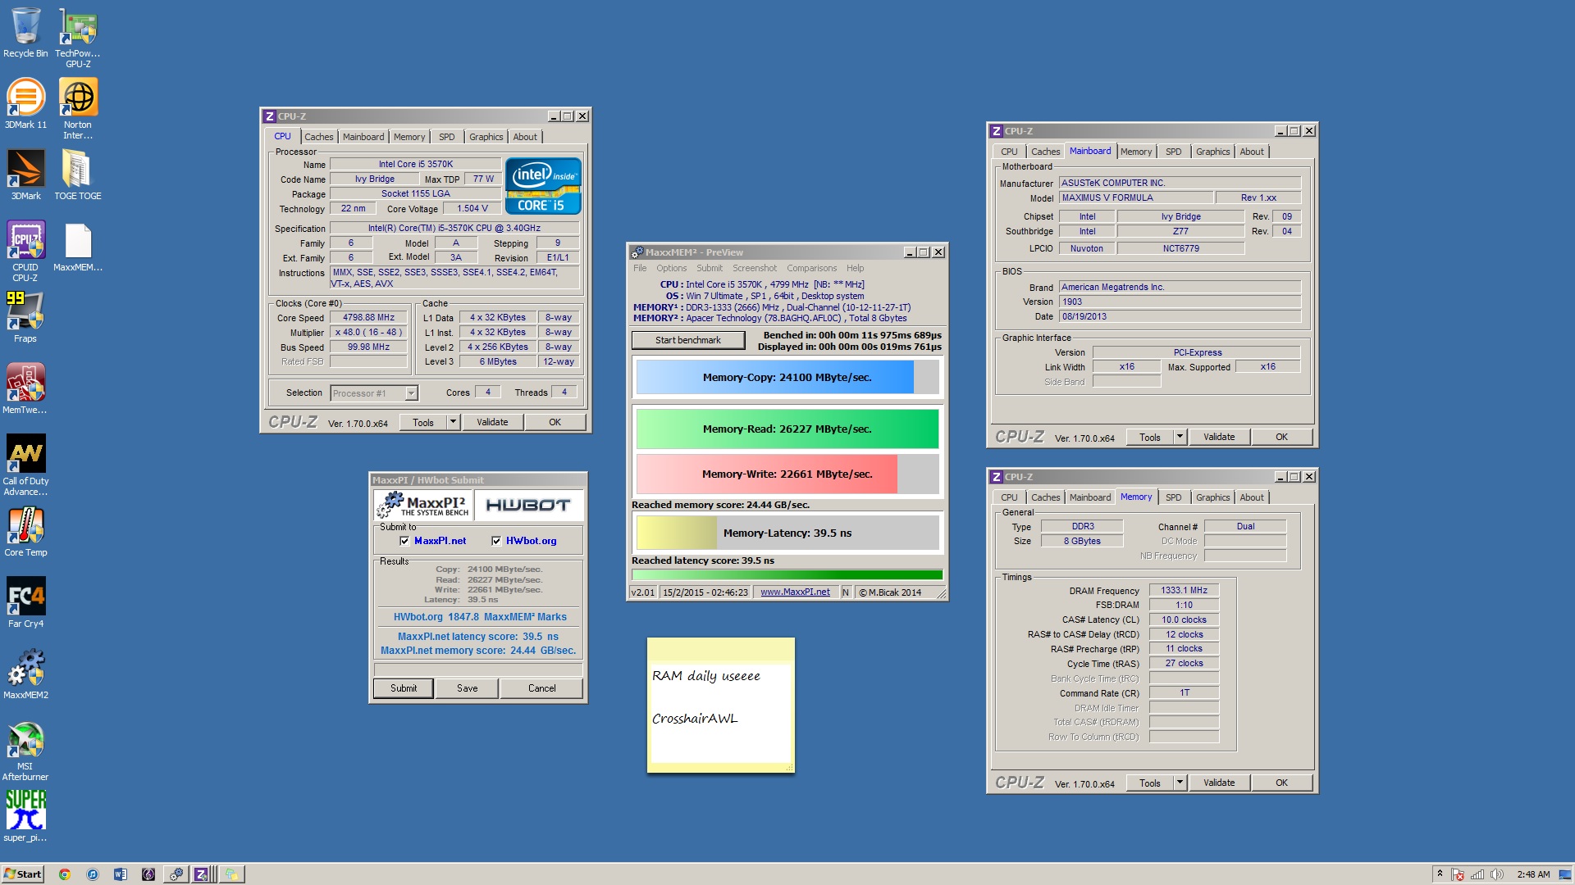The image size is (1575, 885).
Task: Open the Processor #1 selection dropdown
Action: (374, 393)
